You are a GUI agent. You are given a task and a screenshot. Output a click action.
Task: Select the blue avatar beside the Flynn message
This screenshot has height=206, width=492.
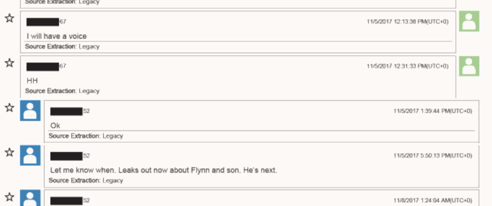[x=30, y=155]
